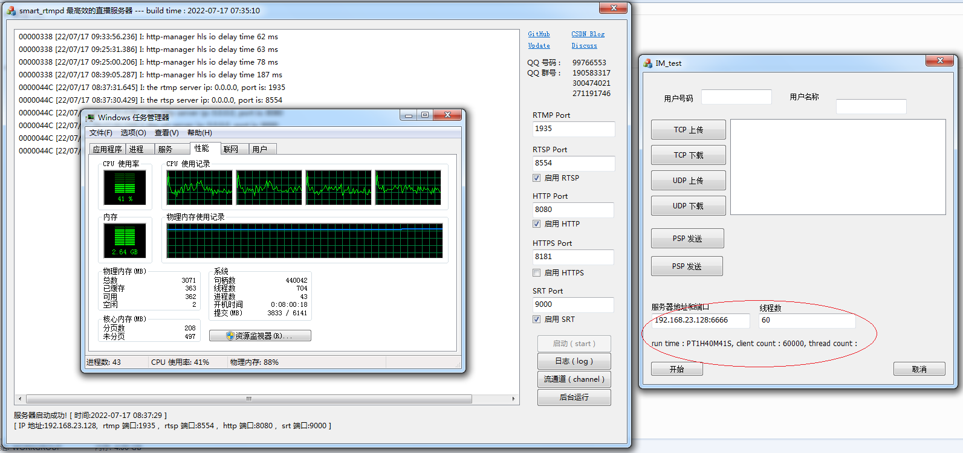This screenshot has height=453, width=963.
Task: Click the run time status text in IM_test
Action: 754,344
